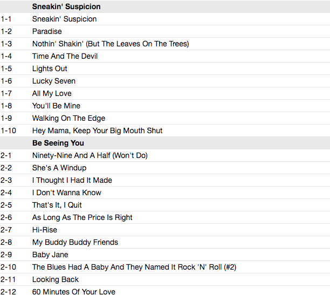The width and height of the screenshot is (330, 295).
Task: Select the 'Lights Out' track row
Action: (x=165, y=68)
